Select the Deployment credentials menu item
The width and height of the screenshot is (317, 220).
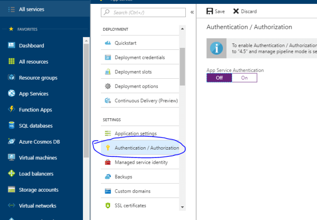(x=140, y=57)
